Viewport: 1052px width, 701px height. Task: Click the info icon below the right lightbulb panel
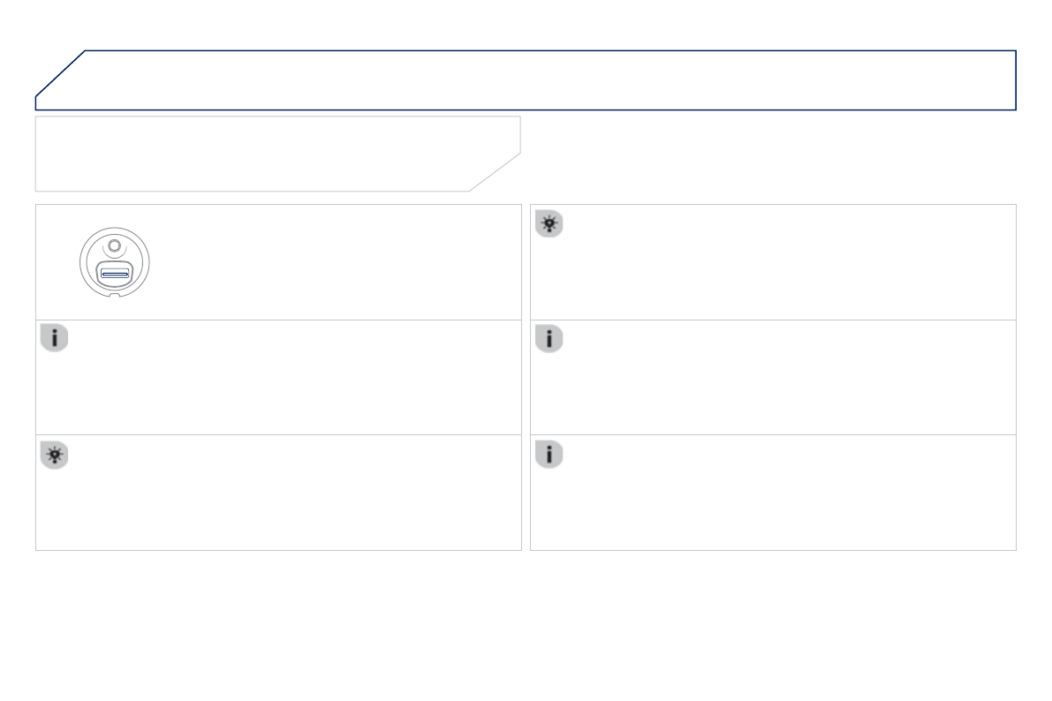click(x=549, y=339)
